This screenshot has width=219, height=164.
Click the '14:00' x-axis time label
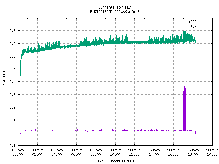pyautogui.click(x=154, y=155)
